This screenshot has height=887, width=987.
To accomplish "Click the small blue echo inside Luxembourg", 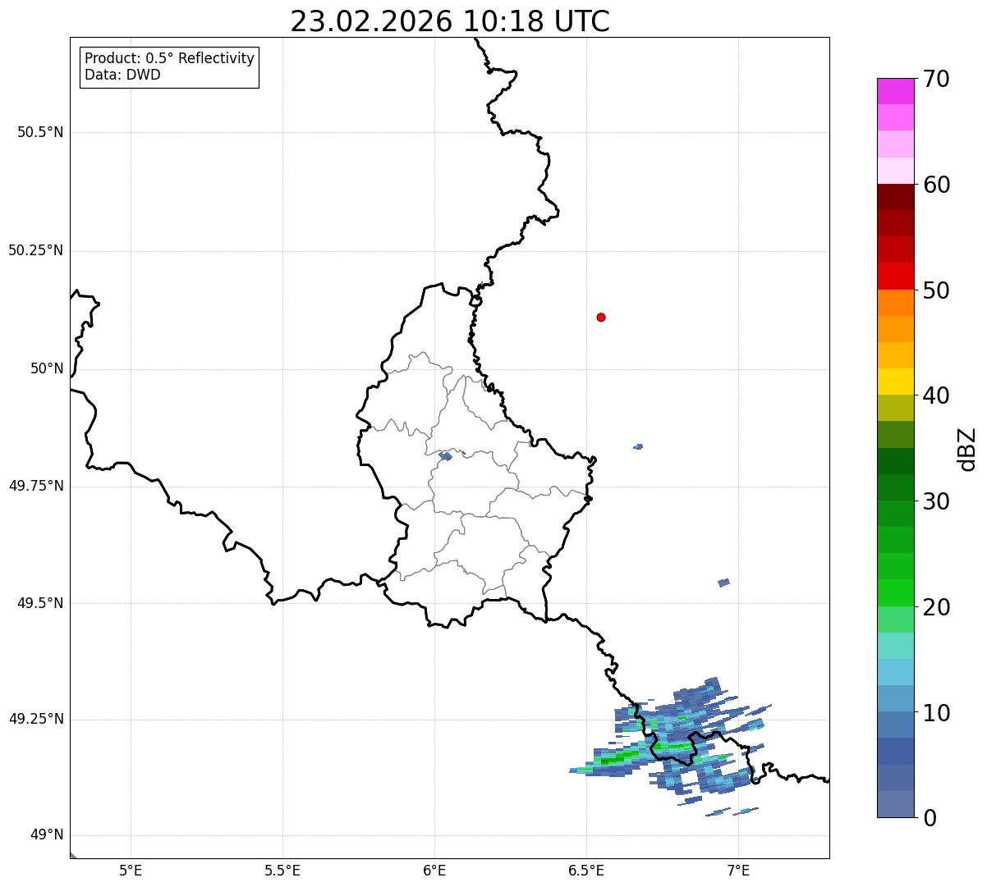I will (446, 455).
